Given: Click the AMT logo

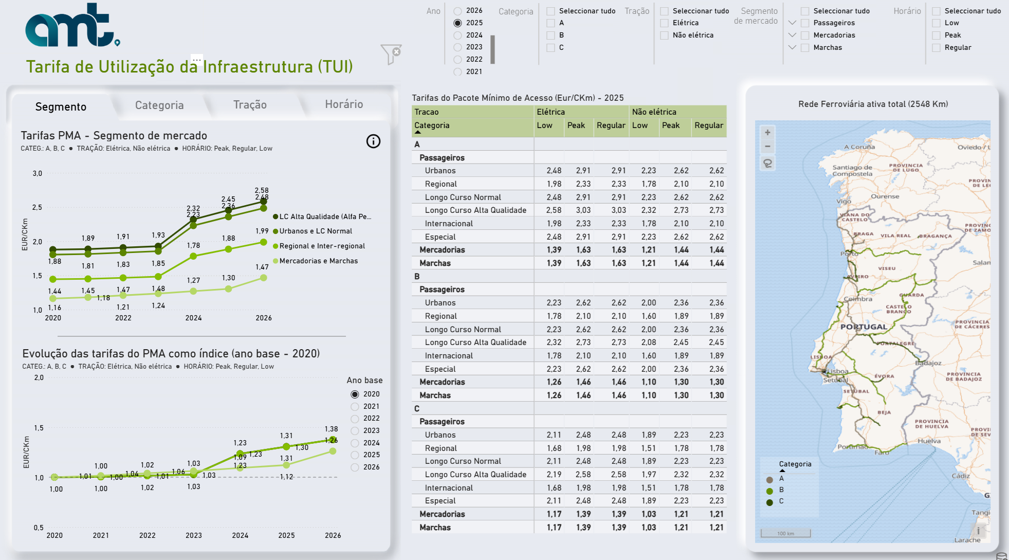Looking at the screenshot, I should [x=72, y=26].
